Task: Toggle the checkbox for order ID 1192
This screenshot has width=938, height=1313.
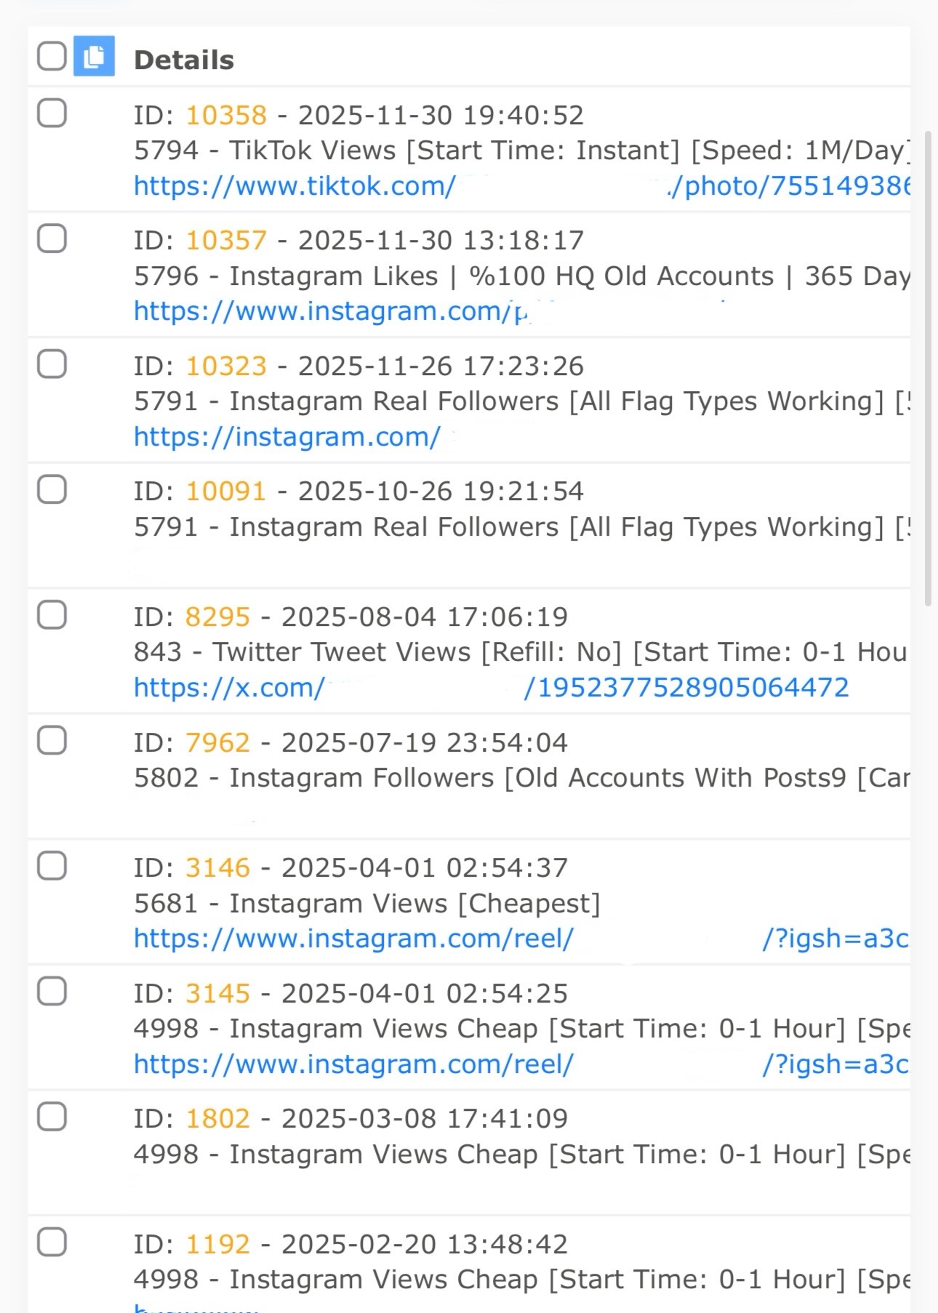Action: click(52, 1242)
